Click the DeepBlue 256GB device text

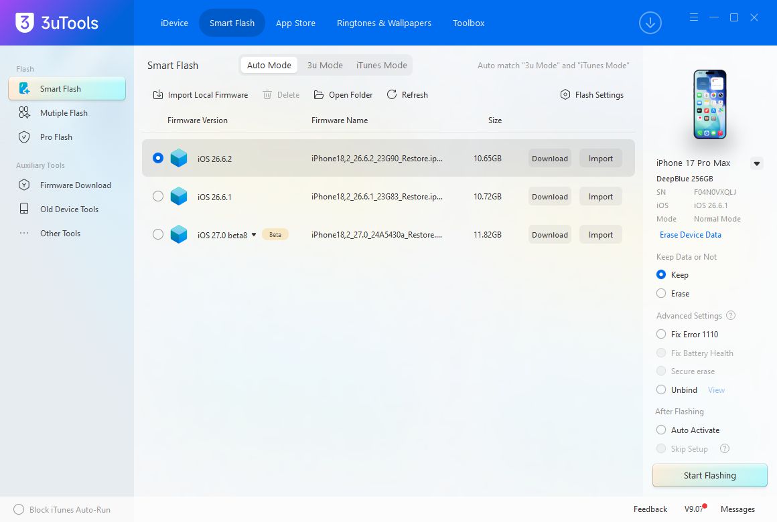pyautogui.click(x=685, y=179)
